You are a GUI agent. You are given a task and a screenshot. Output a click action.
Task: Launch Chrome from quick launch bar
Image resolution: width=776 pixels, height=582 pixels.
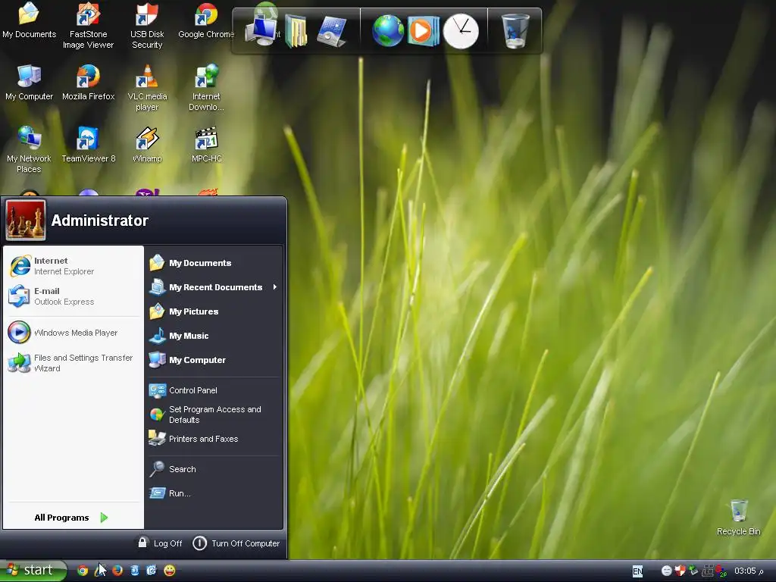pyautogui.click(x=83, y=571)
